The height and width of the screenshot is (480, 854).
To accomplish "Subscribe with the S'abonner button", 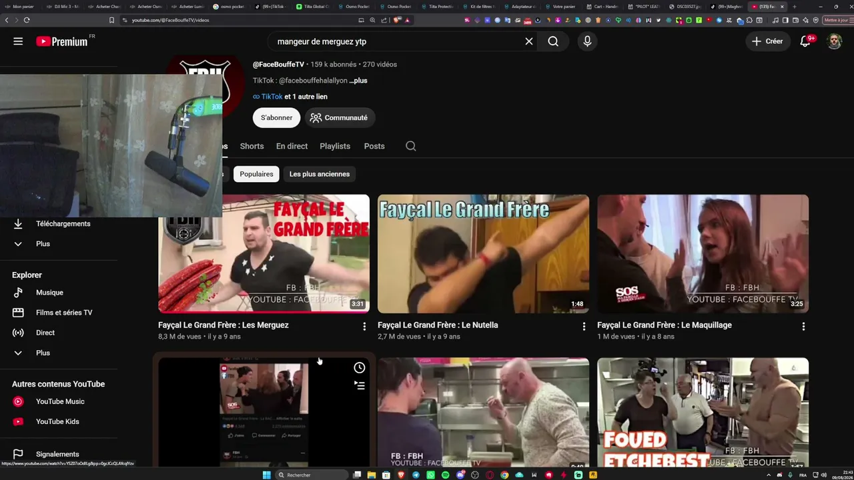I will (276, 117).
